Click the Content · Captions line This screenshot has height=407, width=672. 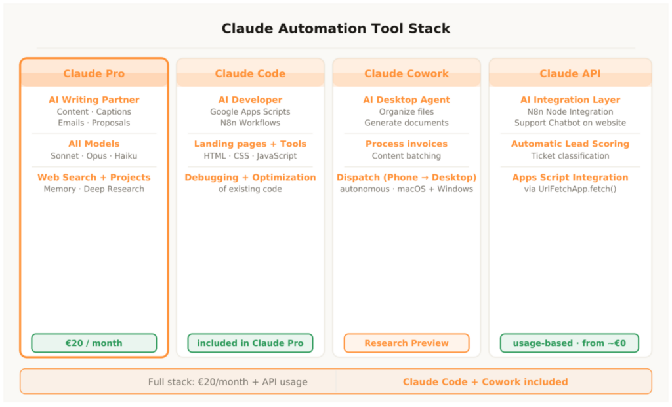[94, 111]
